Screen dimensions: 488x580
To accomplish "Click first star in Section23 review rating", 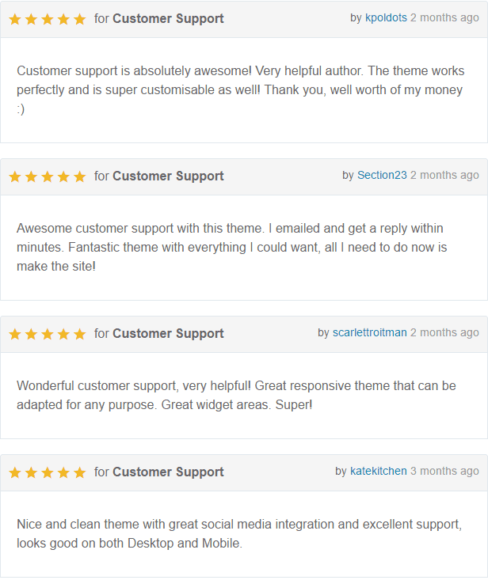I will (x=15, y=176).
